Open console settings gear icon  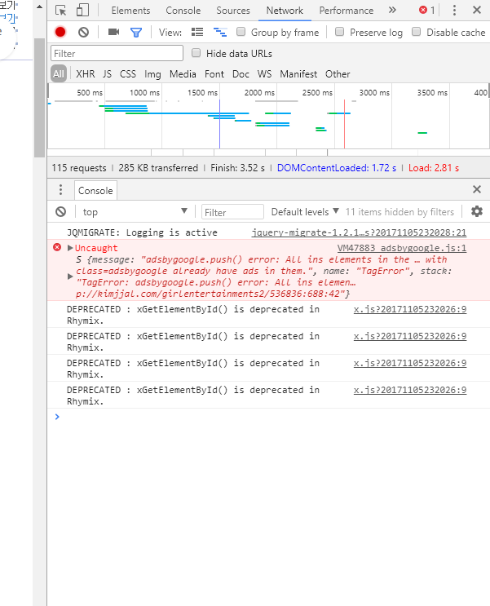click(x=476, y=211)
